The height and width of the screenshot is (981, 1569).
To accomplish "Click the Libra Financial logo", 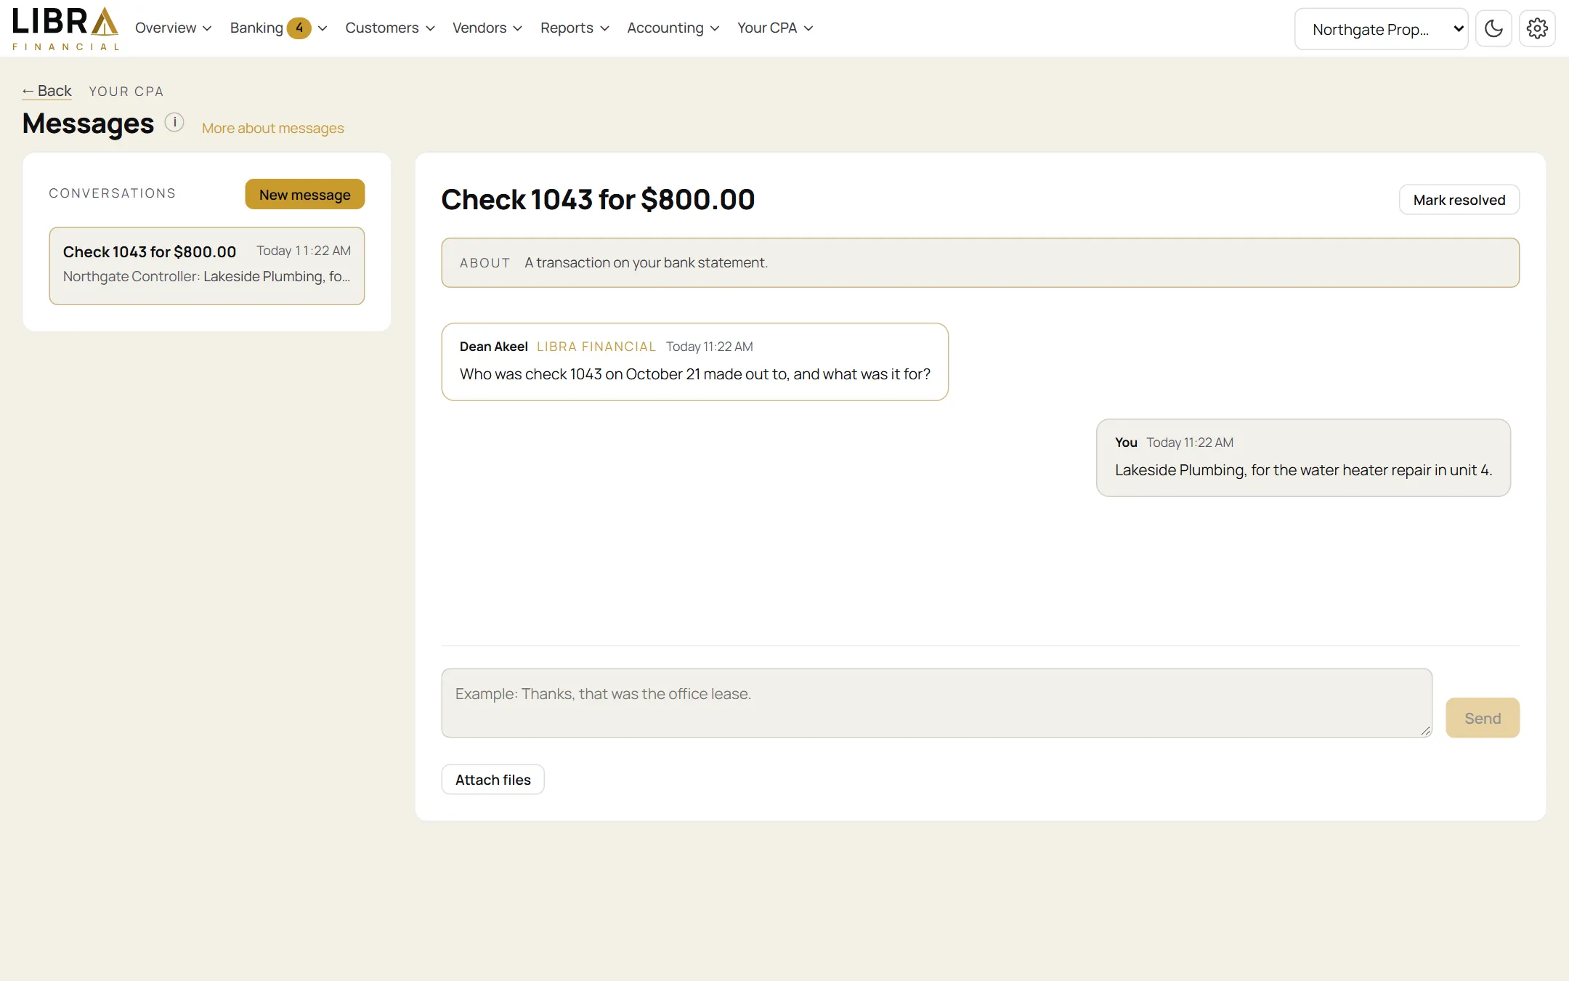I will tap(65, 28).
